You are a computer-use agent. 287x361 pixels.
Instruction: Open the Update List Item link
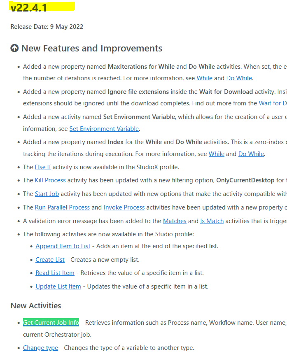coord(58,286)
